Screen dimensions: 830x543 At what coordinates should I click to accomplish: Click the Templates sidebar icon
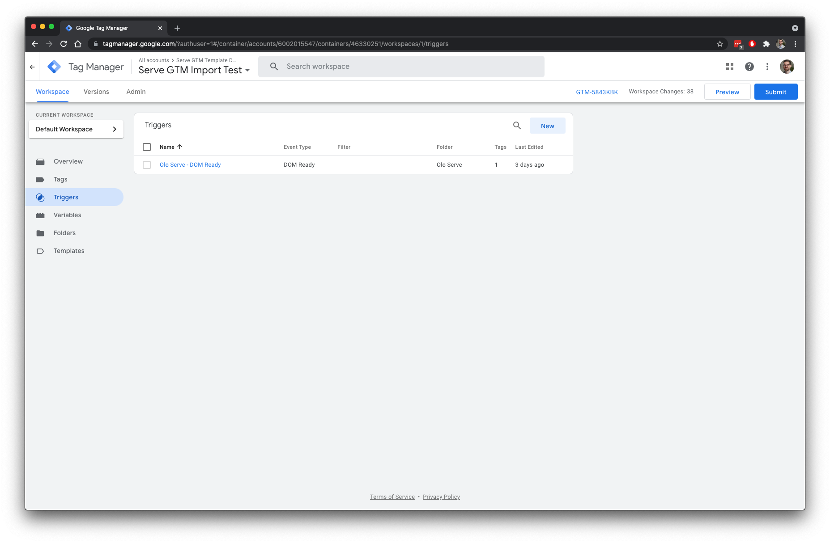40,251
